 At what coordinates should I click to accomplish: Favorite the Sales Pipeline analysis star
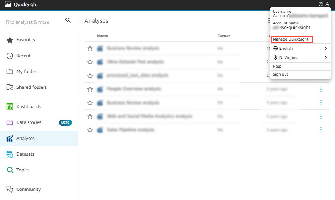coord(90,130)
